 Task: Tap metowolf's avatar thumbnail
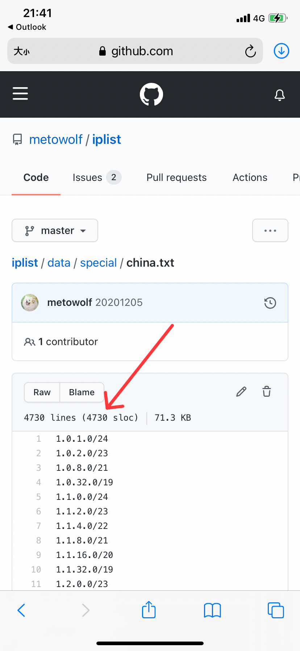coord(29,302)
